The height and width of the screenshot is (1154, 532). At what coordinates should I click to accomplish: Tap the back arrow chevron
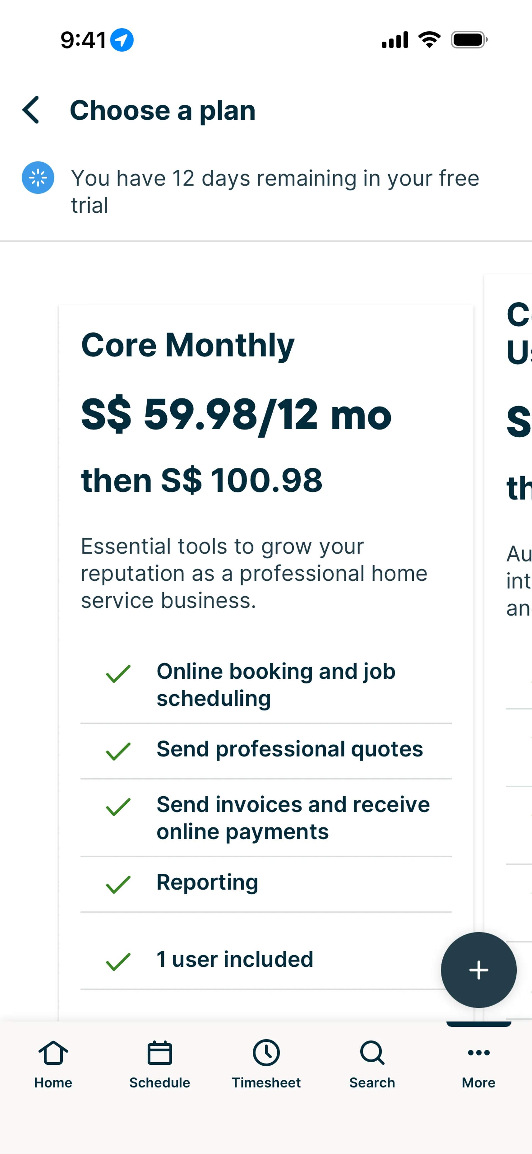tap(31, 110)
